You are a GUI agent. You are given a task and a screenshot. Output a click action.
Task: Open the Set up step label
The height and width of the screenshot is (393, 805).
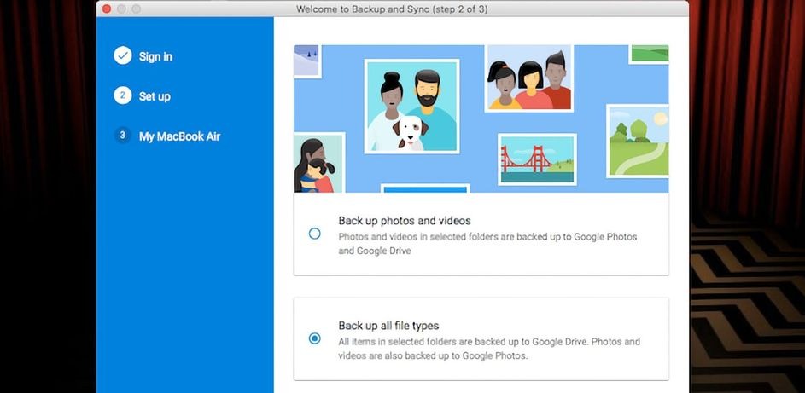coord(155,96)
